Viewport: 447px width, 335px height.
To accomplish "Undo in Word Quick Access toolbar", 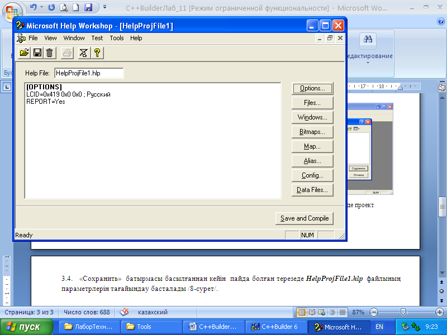I will pos(34,7).
